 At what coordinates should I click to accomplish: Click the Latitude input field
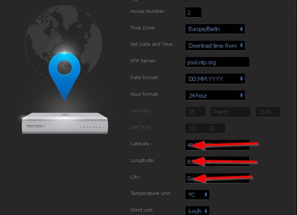(x=217, y=145)
